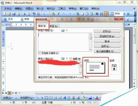The width and height of the screenshot is (138, 106).
Task: Click the 选项 button
Action: (x=107, y=46)
